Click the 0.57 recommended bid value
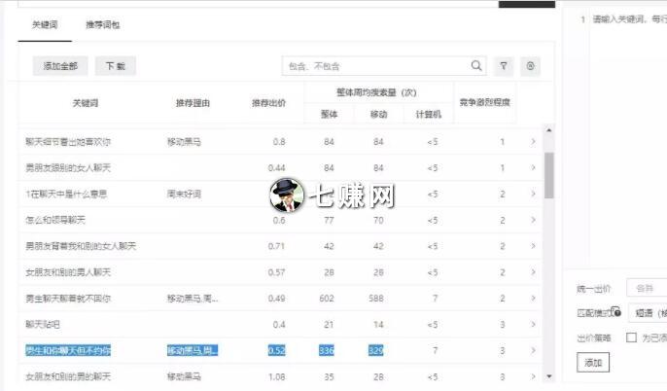This screenshot has width=667, height=391. click(x=276, y=272)
